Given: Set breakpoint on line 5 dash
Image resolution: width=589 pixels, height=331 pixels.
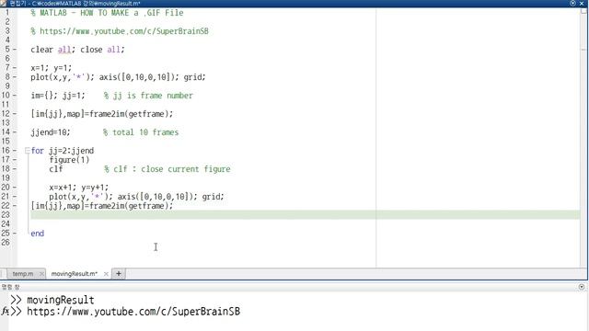Looking at the screenshot, I should pyautogui.click(x=15, y=50).
